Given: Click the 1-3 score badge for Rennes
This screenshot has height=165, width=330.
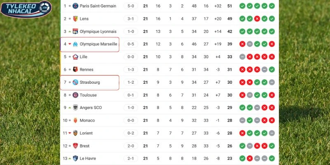Looking at the screenshot, I should [130, 70].
